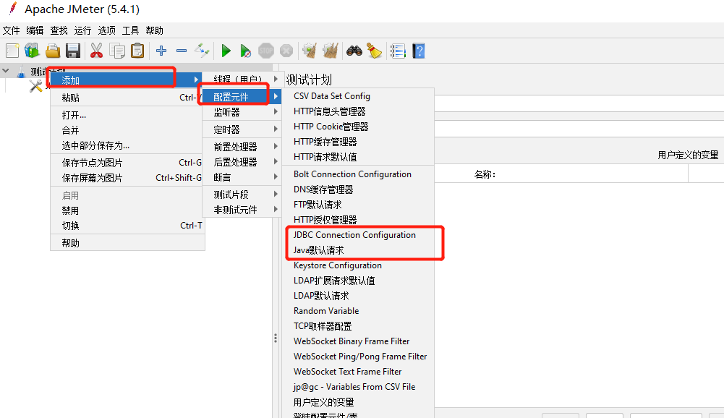Click the plus Expand All icon
This screenshot has height=418, width=724.
161,51
